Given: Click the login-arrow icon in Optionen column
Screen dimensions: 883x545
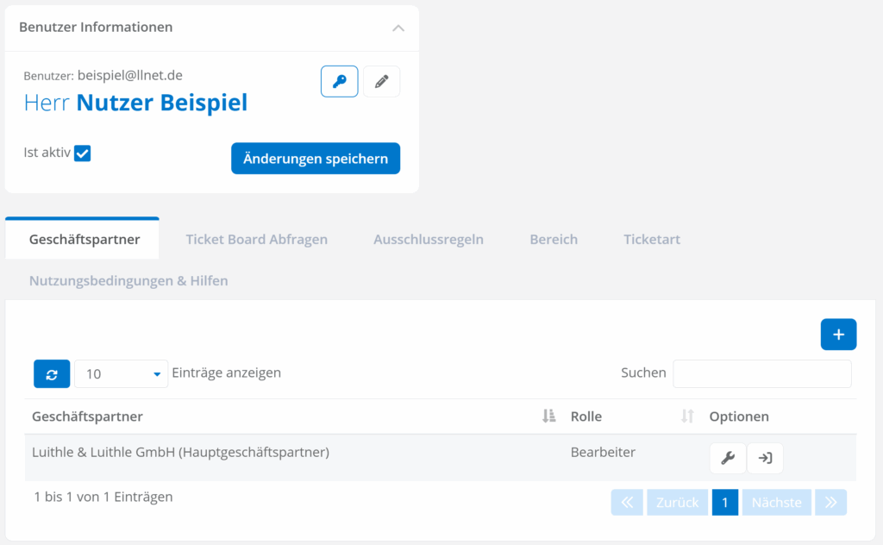Looking at the screenshot, I should 765,459.
